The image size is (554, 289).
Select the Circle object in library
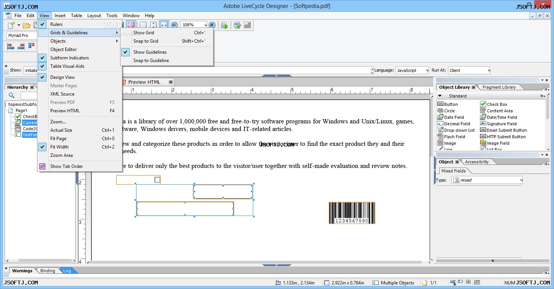click(446, 111)
